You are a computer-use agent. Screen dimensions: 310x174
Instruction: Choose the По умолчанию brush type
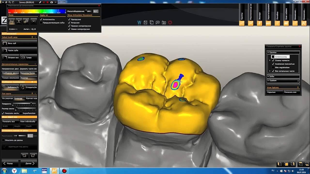pyautogui.click(x=7, y=98)
